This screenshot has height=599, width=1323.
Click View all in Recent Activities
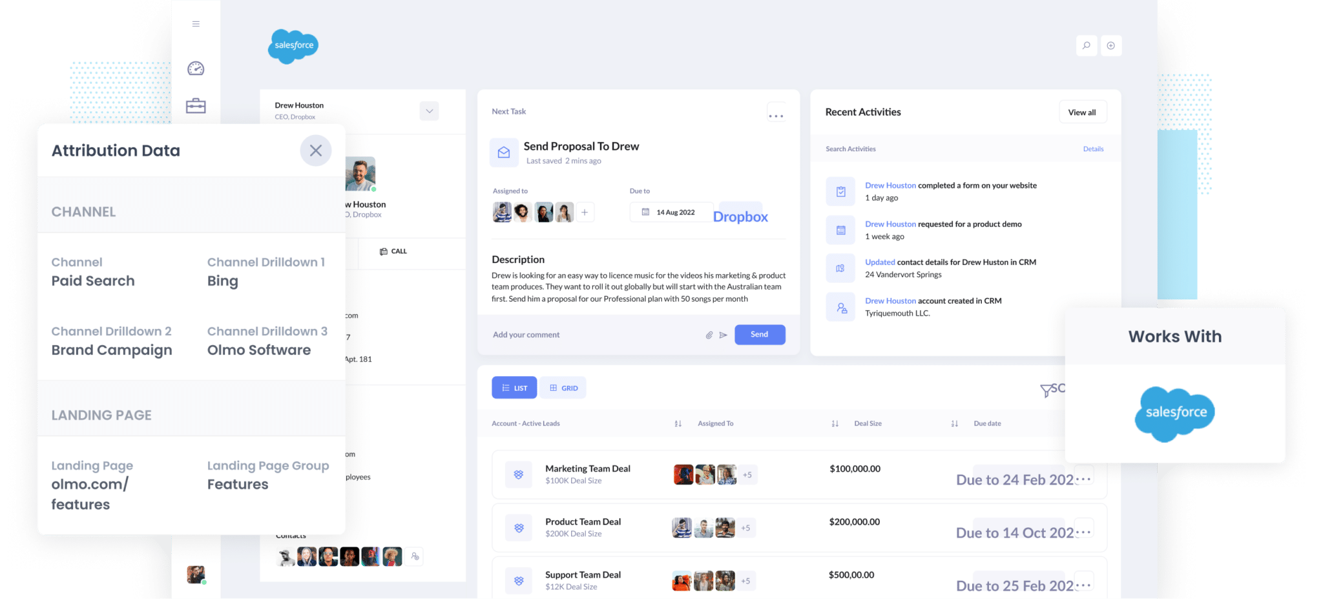coord(1082,112)
